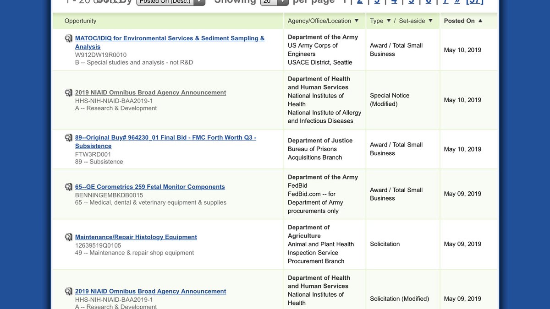Select solicitation number FTW3RD001
The width and height of the screenshot is (550, 309).
93,154
